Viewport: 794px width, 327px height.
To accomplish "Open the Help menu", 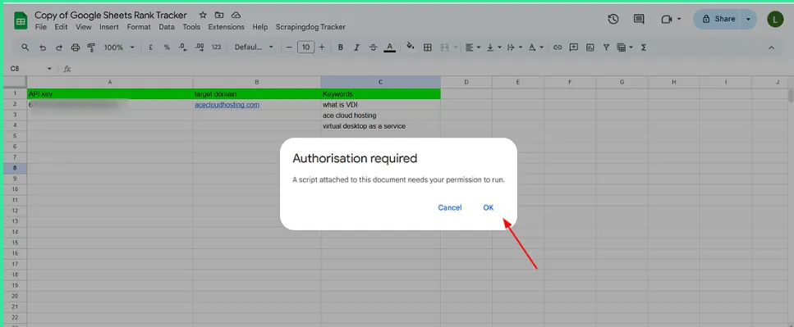I will (259, 27).
